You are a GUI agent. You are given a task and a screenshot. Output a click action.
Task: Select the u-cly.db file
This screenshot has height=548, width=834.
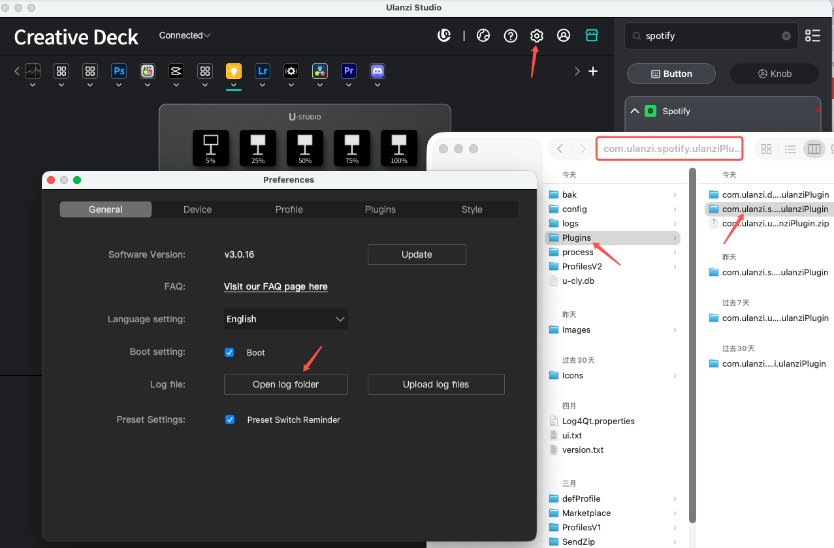click(x=613, y=281)
